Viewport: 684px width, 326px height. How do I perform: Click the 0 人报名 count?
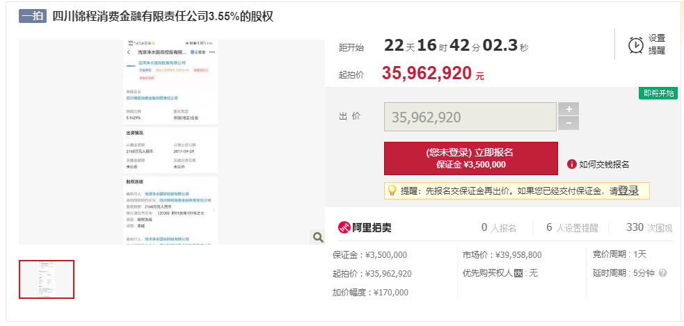[499, 227]
